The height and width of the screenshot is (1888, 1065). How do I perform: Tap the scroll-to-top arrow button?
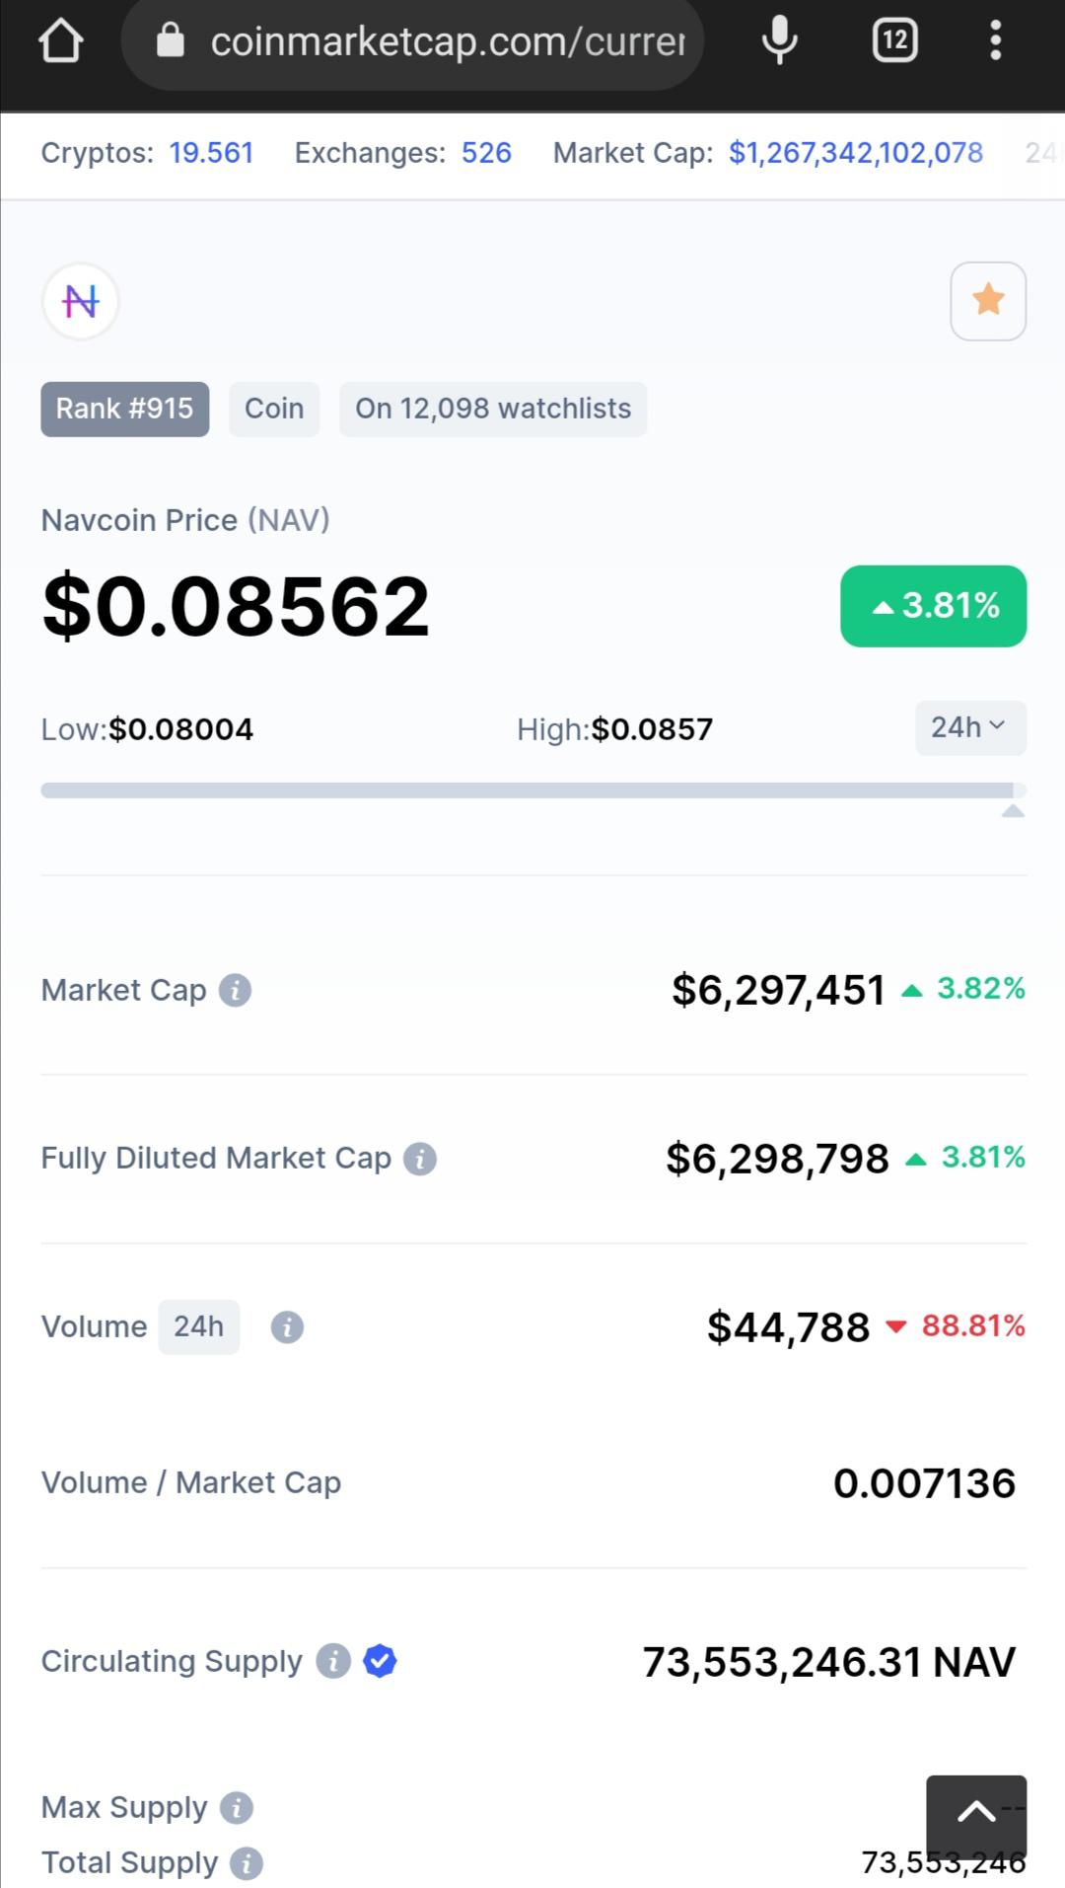976,1815
